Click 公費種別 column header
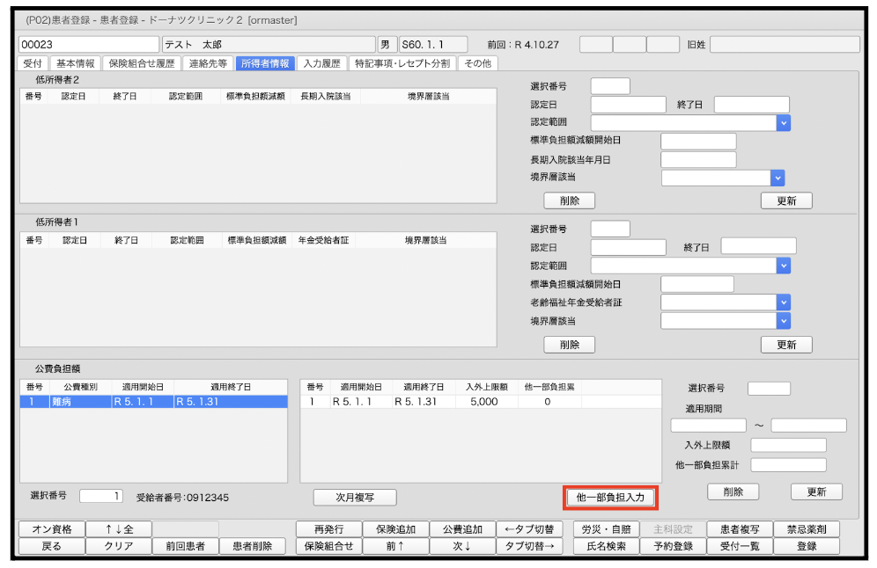The width and height of the screenshot is (877, 568). point(80,387)
